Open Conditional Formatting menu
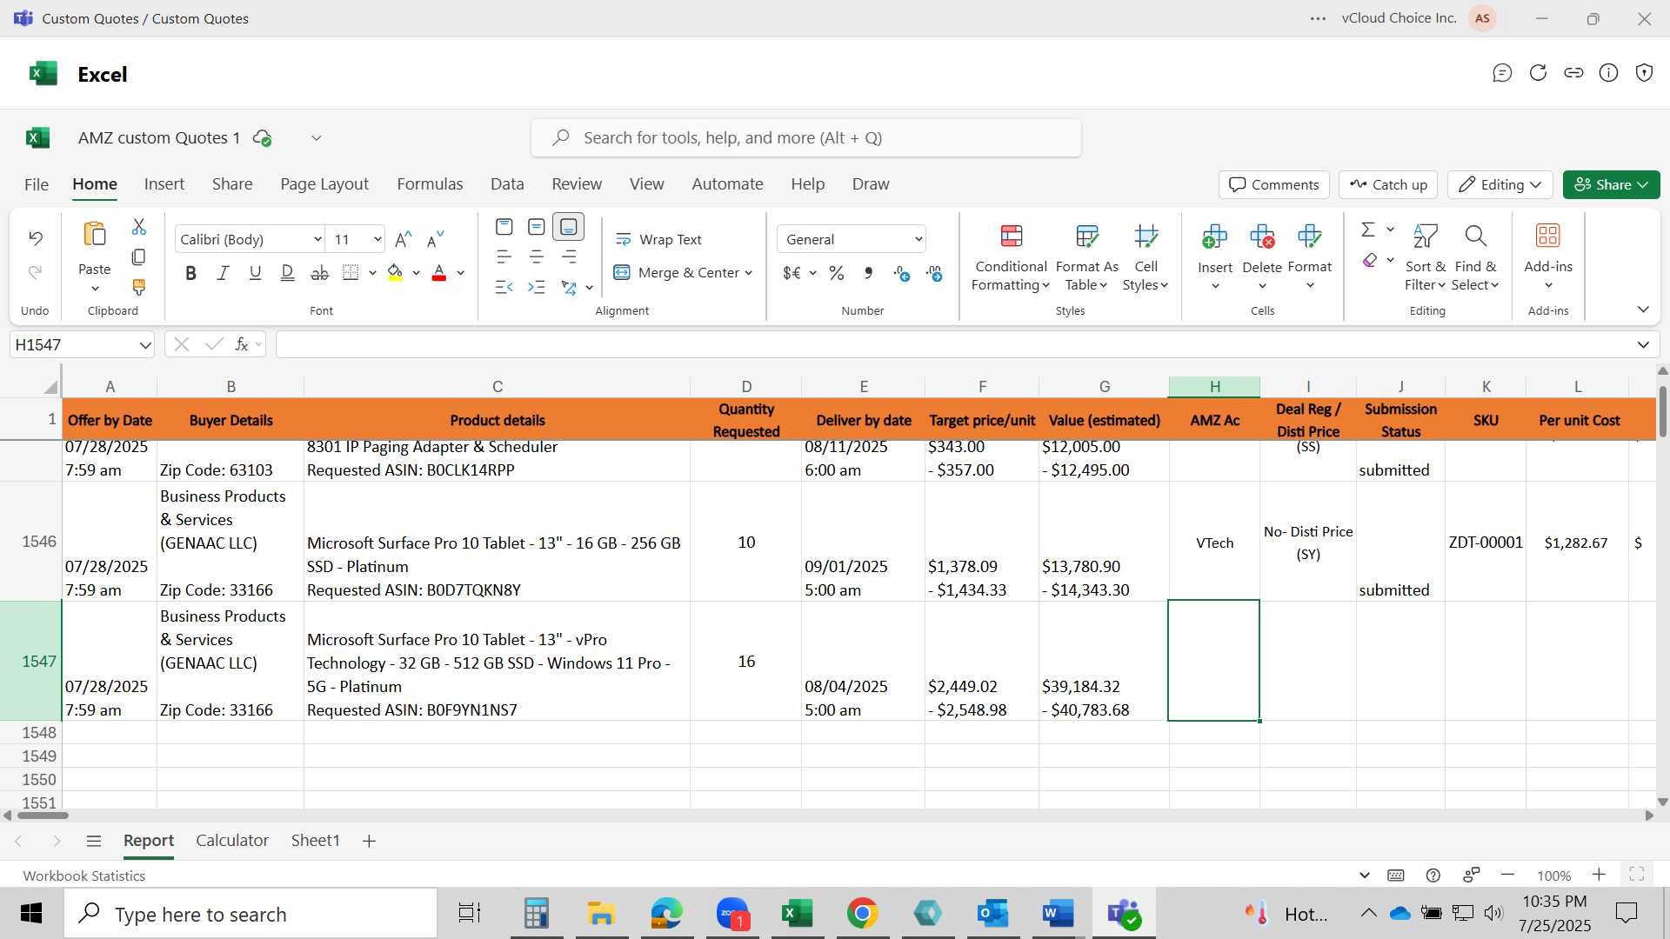This screenshot has height=939, width=1670. [x=1011, y=257]
